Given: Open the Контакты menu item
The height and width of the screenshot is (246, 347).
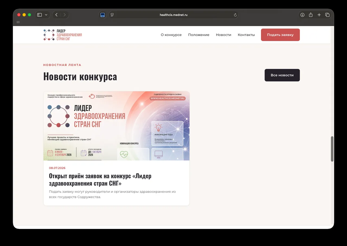Looking at the screenshot, I should [x=246, y=35].
